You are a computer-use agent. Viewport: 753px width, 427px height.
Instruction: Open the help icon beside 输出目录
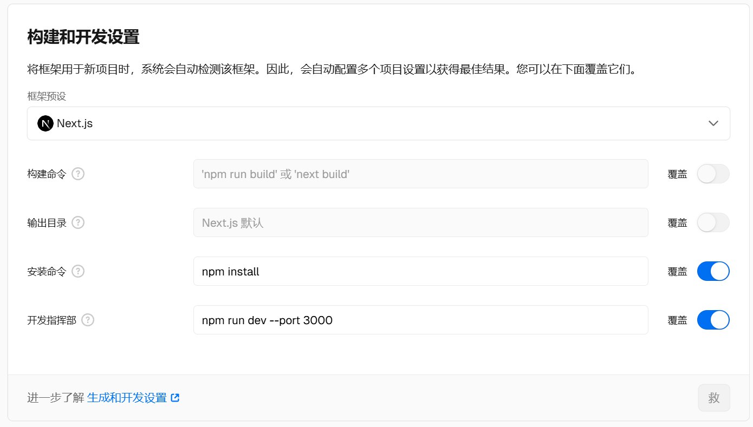coord(79,222)
